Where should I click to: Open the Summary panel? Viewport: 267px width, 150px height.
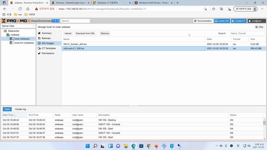tap(46, 33)
